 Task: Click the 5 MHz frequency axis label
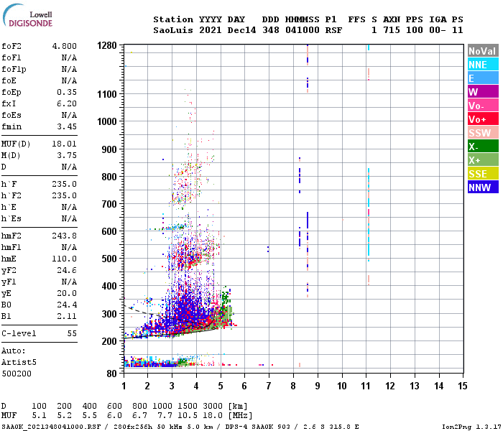coord(221,386)
